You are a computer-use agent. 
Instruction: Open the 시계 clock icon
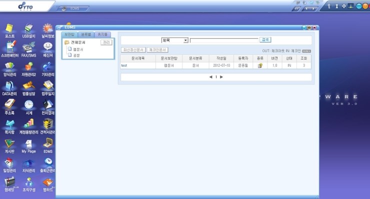(x=29, y=108)
